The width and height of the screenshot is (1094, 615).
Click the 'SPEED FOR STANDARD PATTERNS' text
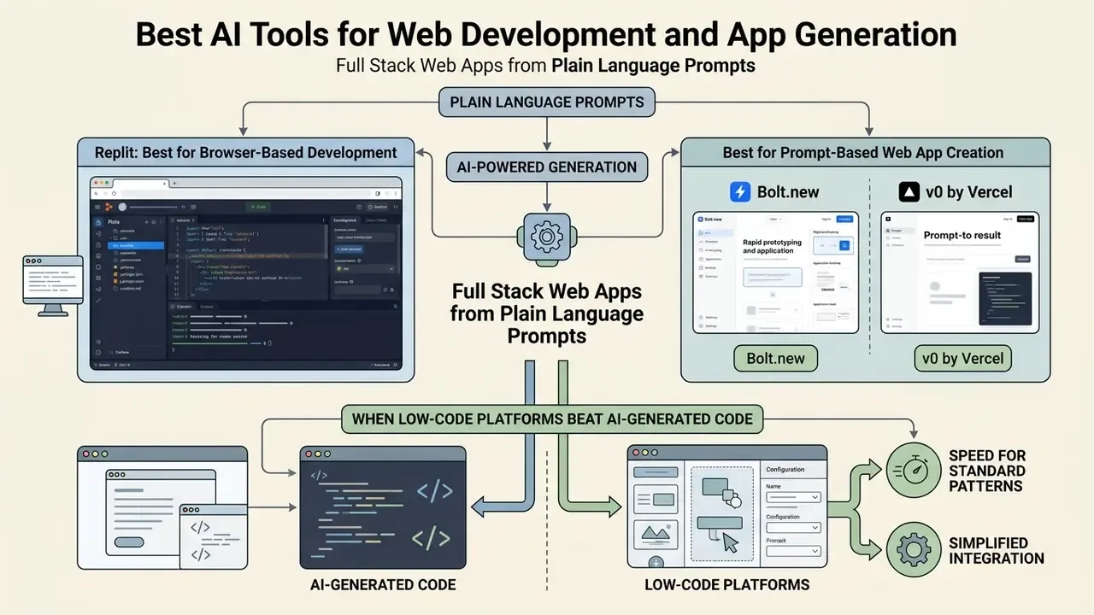987,471
